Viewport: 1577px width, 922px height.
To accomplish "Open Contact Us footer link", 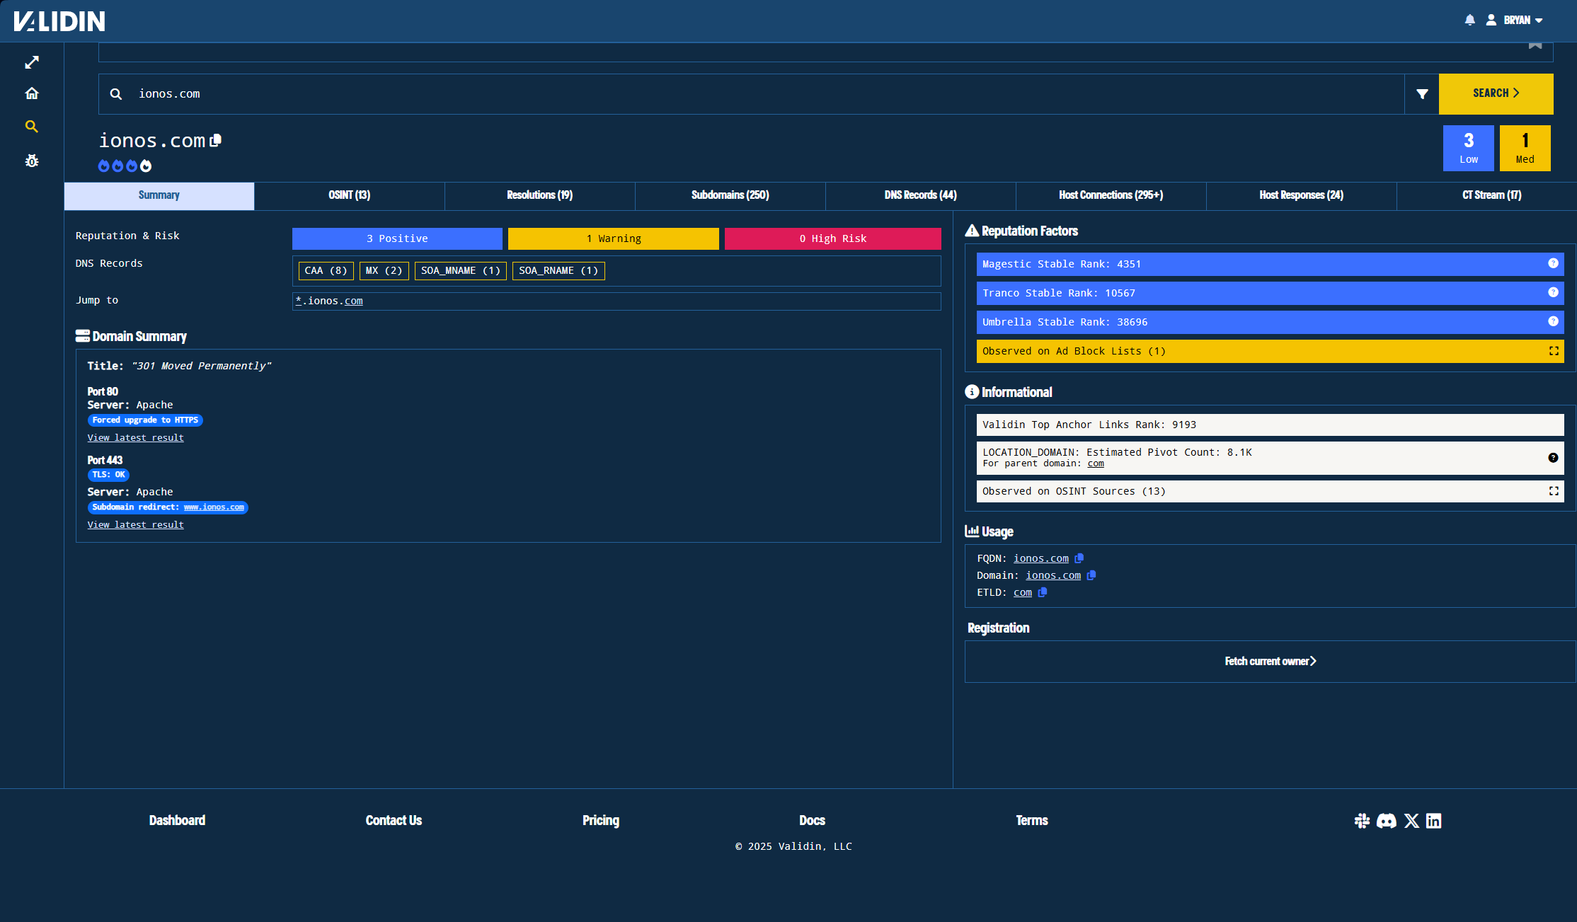I will pos(394,821).
